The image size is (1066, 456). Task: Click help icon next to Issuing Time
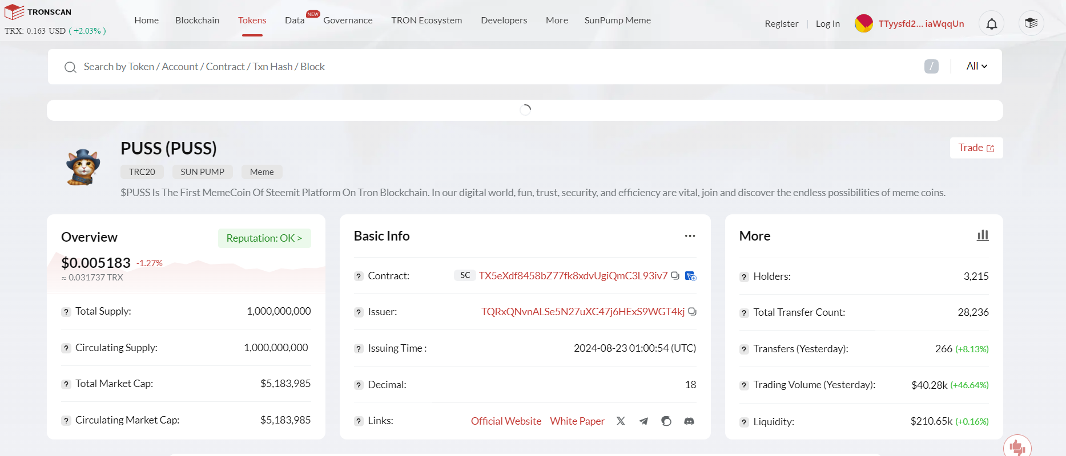point(359,349)
